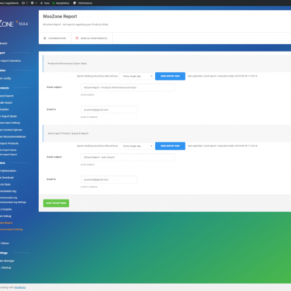Open the comments bubble icon in admin bar
The width and height of the screenshot is (291, 291).
[32, 3]
